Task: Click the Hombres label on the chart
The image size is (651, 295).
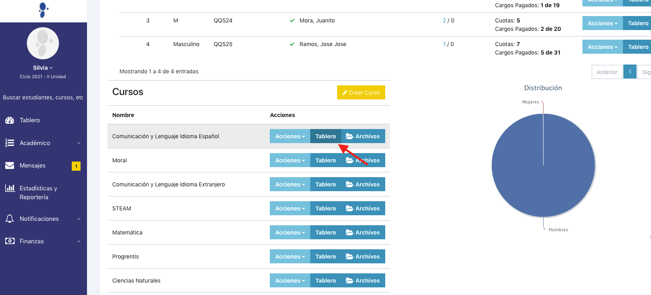Action: click(x=558, y=230)
